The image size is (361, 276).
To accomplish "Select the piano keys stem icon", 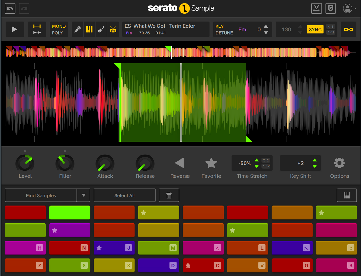I will [89, 29].
